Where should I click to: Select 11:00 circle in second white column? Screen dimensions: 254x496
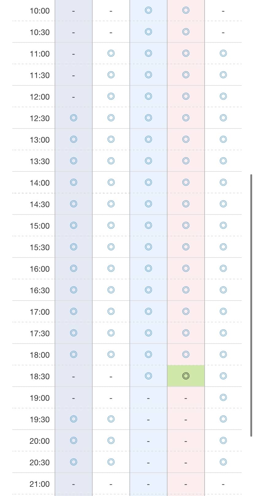click(111, 53)
